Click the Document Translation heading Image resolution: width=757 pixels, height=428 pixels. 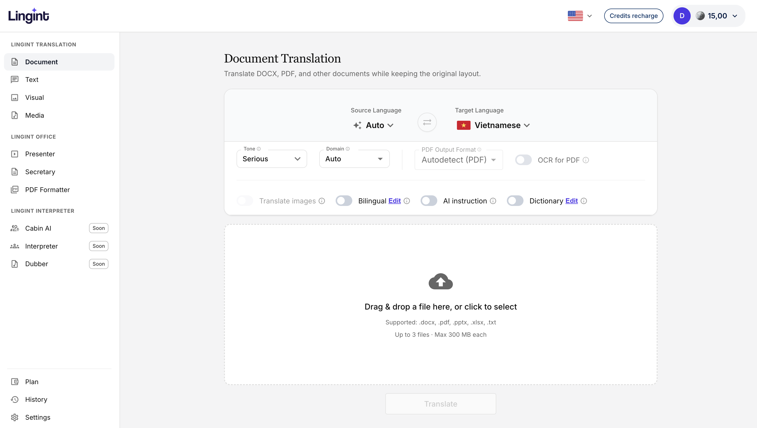pyautogui.click(x=282, y=58)
